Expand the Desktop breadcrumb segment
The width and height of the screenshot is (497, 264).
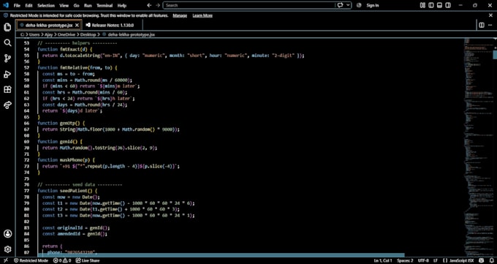tap(88, 34)
